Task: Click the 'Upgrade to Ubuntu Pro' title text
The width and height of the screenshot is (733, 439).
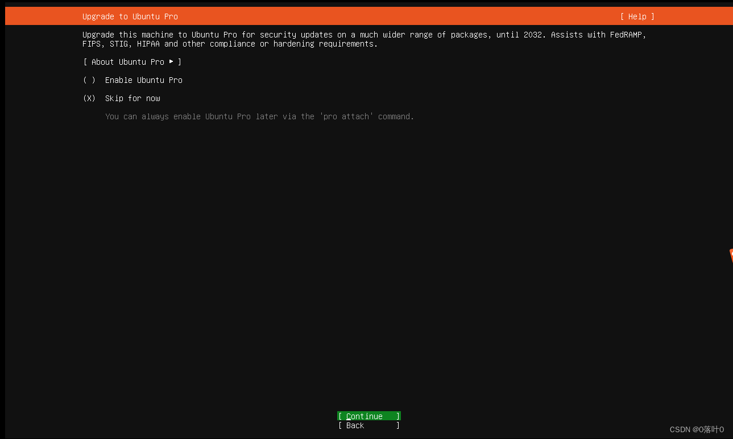Action: coord(130,16)
